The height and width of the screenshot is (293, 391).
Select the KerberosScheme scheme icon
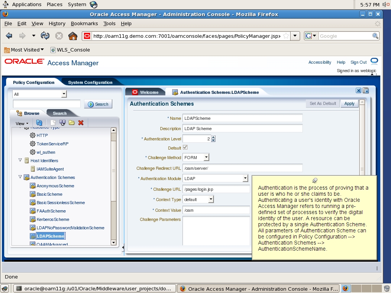click(33, 219)
